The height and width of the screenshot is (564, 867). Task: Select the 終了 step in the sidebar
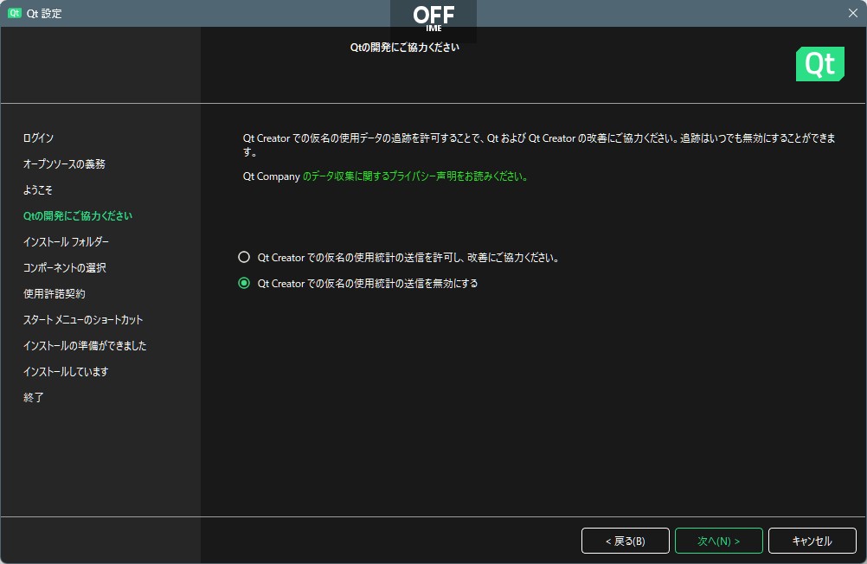click(33, 398)
